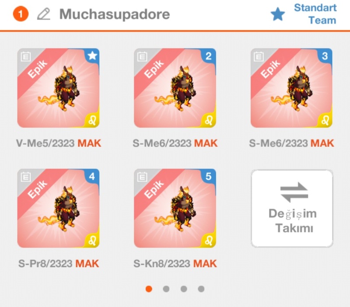Viewport: 350px width, 307px height.
Task: Open notes icon on V-Me5 card
Action: point(26,56)
